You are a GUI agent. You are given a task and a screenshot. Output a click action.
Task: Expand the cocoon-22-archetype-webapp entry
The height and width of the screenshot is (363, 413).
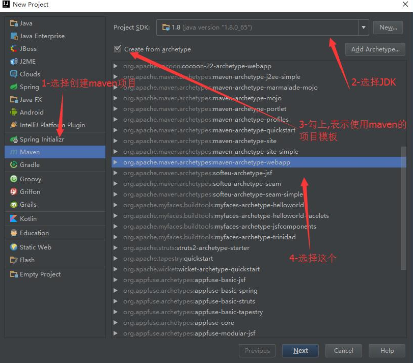coord(115,66)
